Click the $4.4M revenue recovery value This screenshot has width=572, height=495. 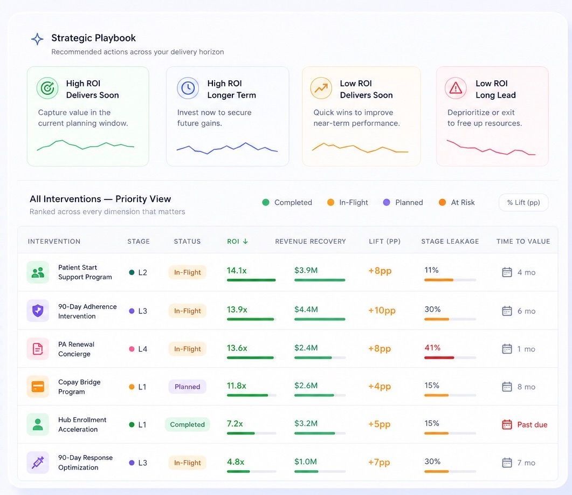(306, 310)
